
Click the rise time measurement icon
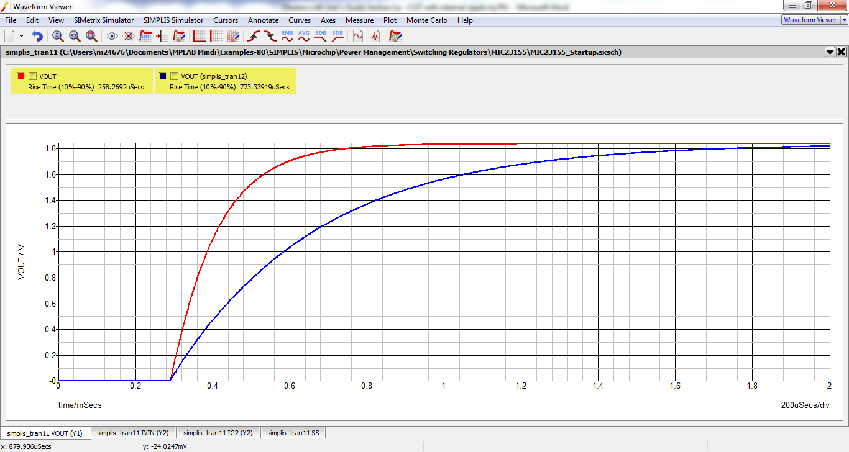(x=253, y=36)
